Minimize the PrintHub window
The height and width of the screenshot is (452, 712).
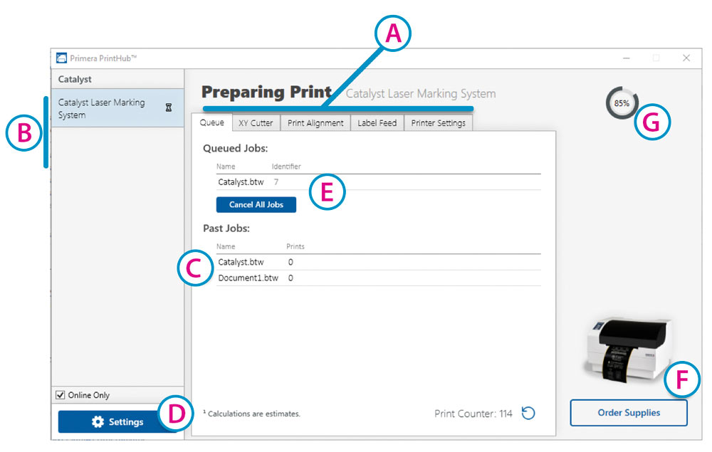click(626, 58)
